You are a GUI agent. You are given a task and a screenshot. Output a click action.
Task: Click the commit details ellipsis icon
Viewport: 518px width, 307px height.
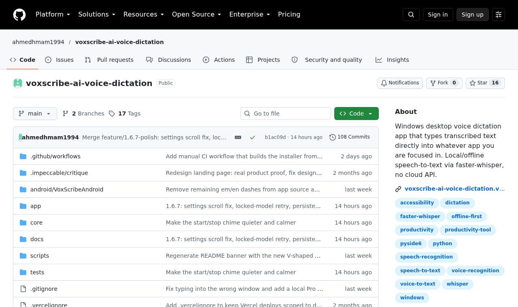click(238, 137)
